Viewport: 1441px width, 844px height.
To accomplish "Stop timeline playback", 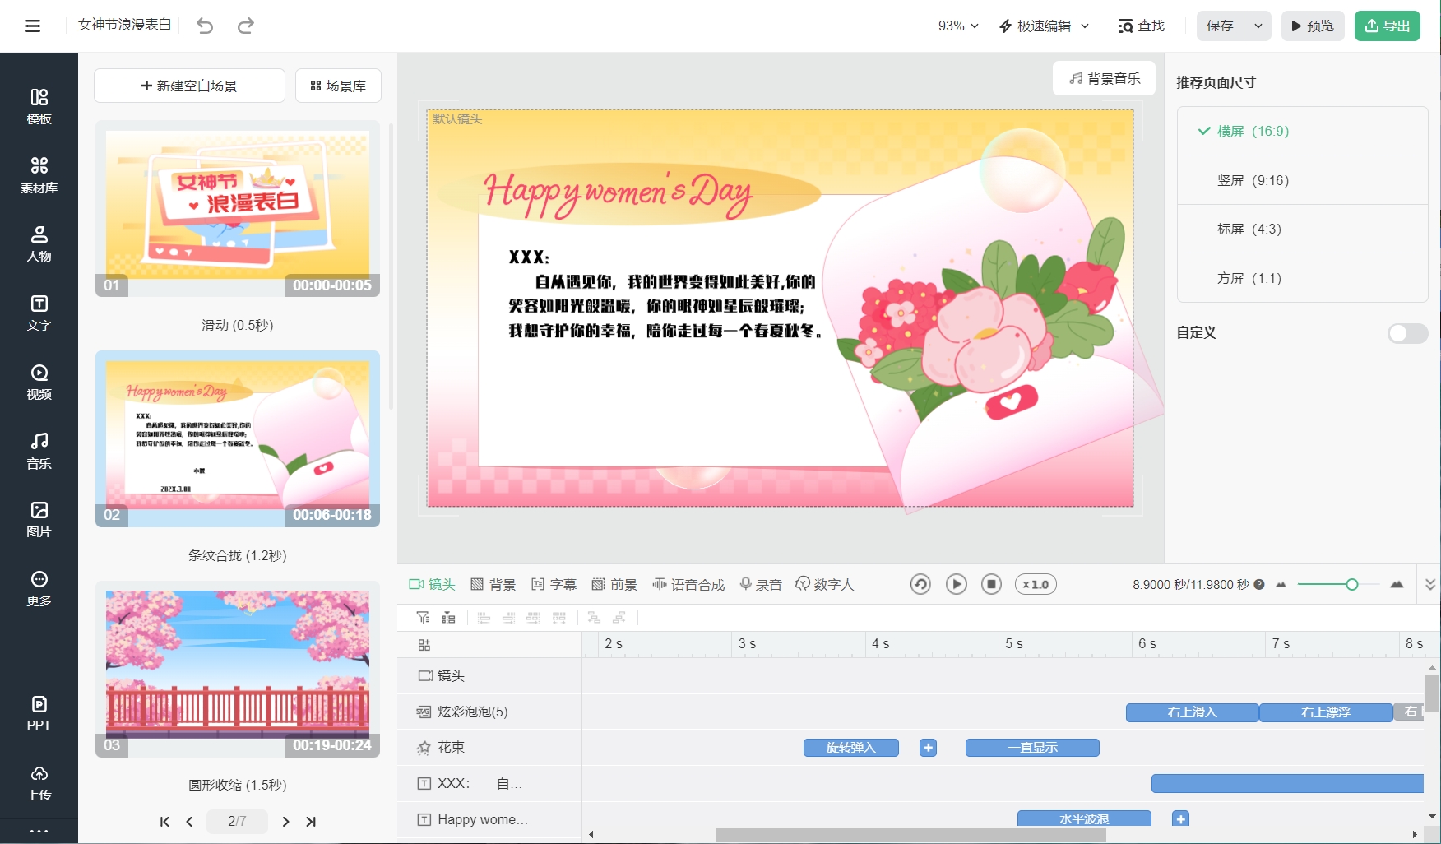I will (991, 584).
